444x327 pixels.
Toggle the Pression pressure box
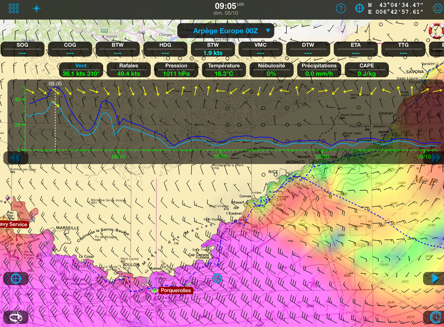pos(176,69)
